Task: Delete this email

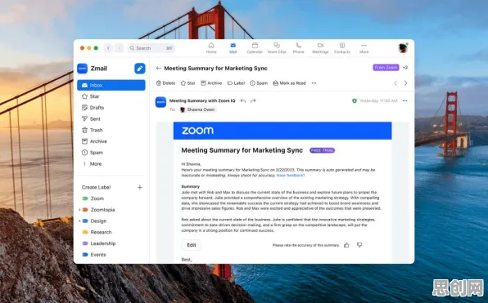Action: 165,83
